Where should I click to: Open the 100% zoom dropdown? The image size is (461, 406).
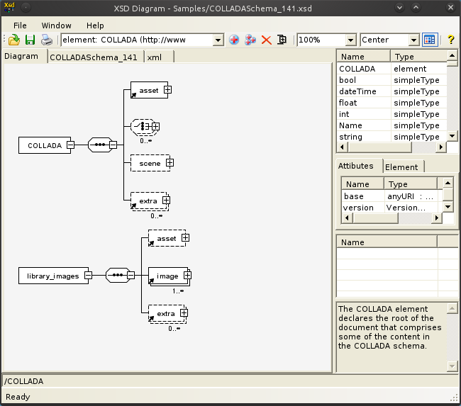(x=350, y=40)
